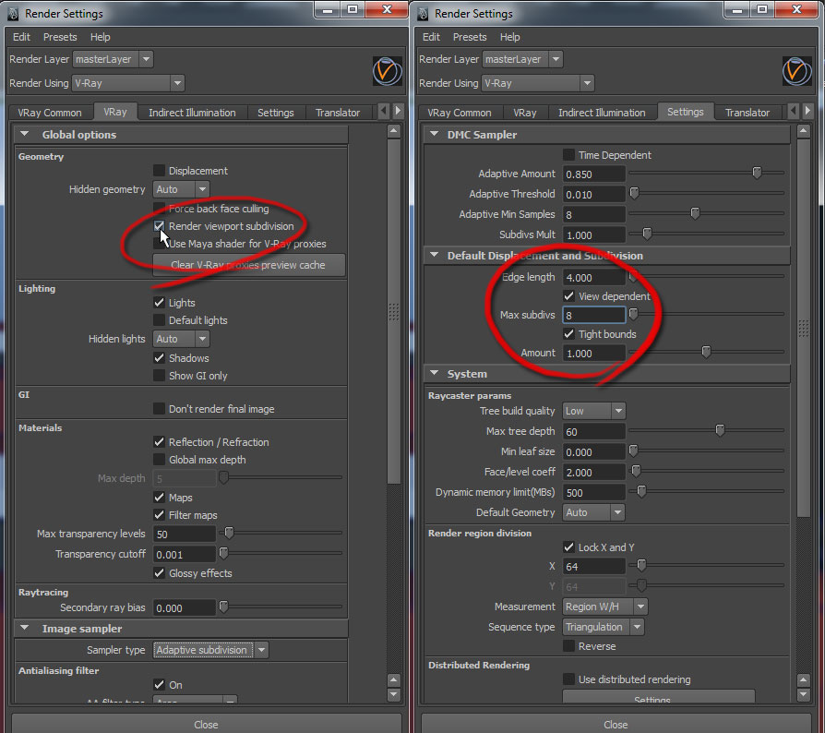Click Transparency cutoff input field

(185, 554)
